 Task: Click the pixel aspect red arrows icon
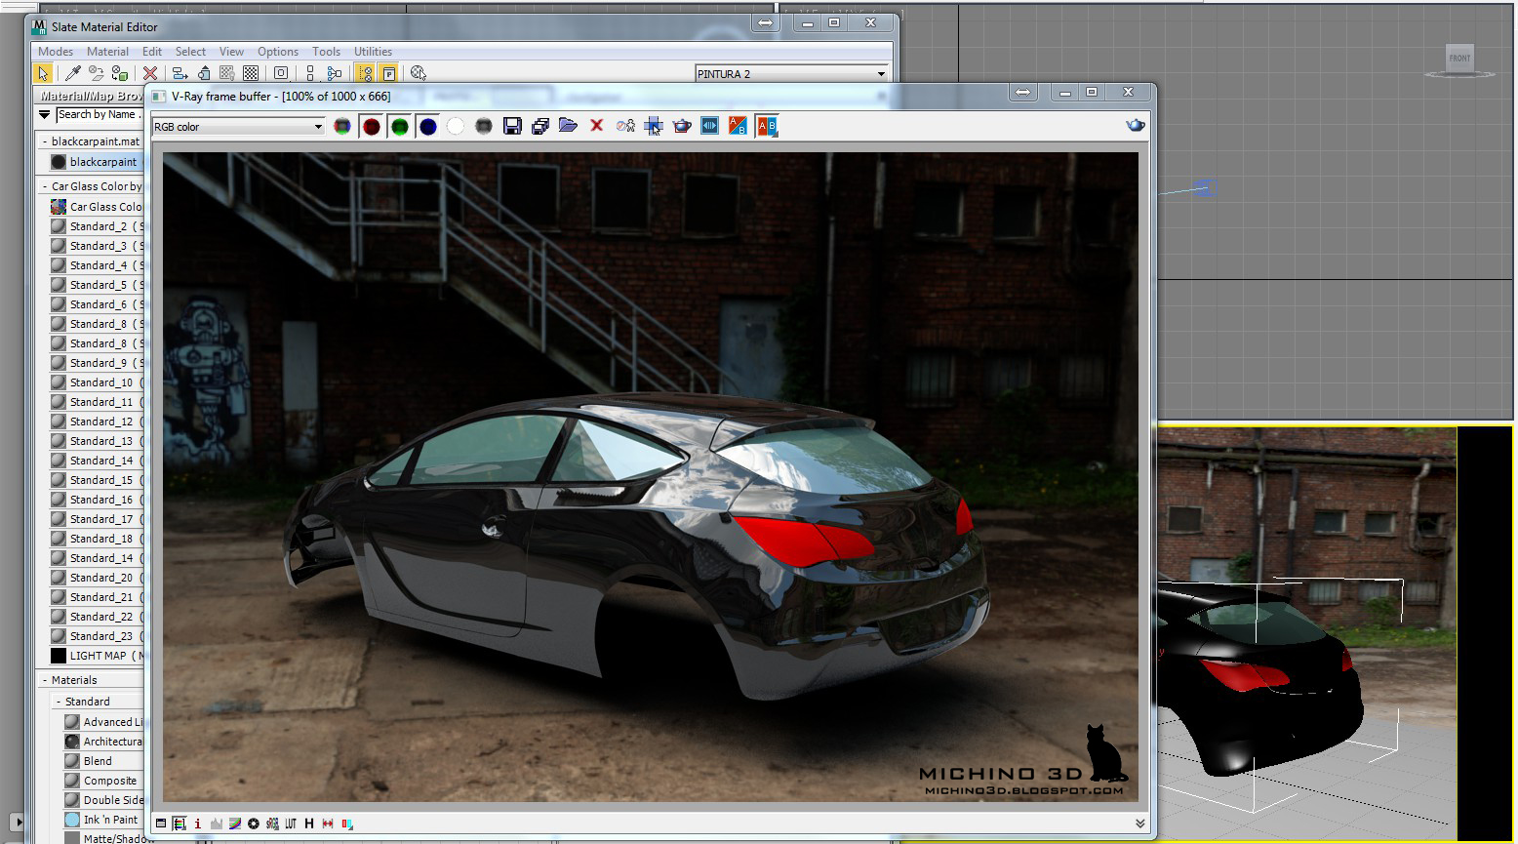[x=328, y=824]
